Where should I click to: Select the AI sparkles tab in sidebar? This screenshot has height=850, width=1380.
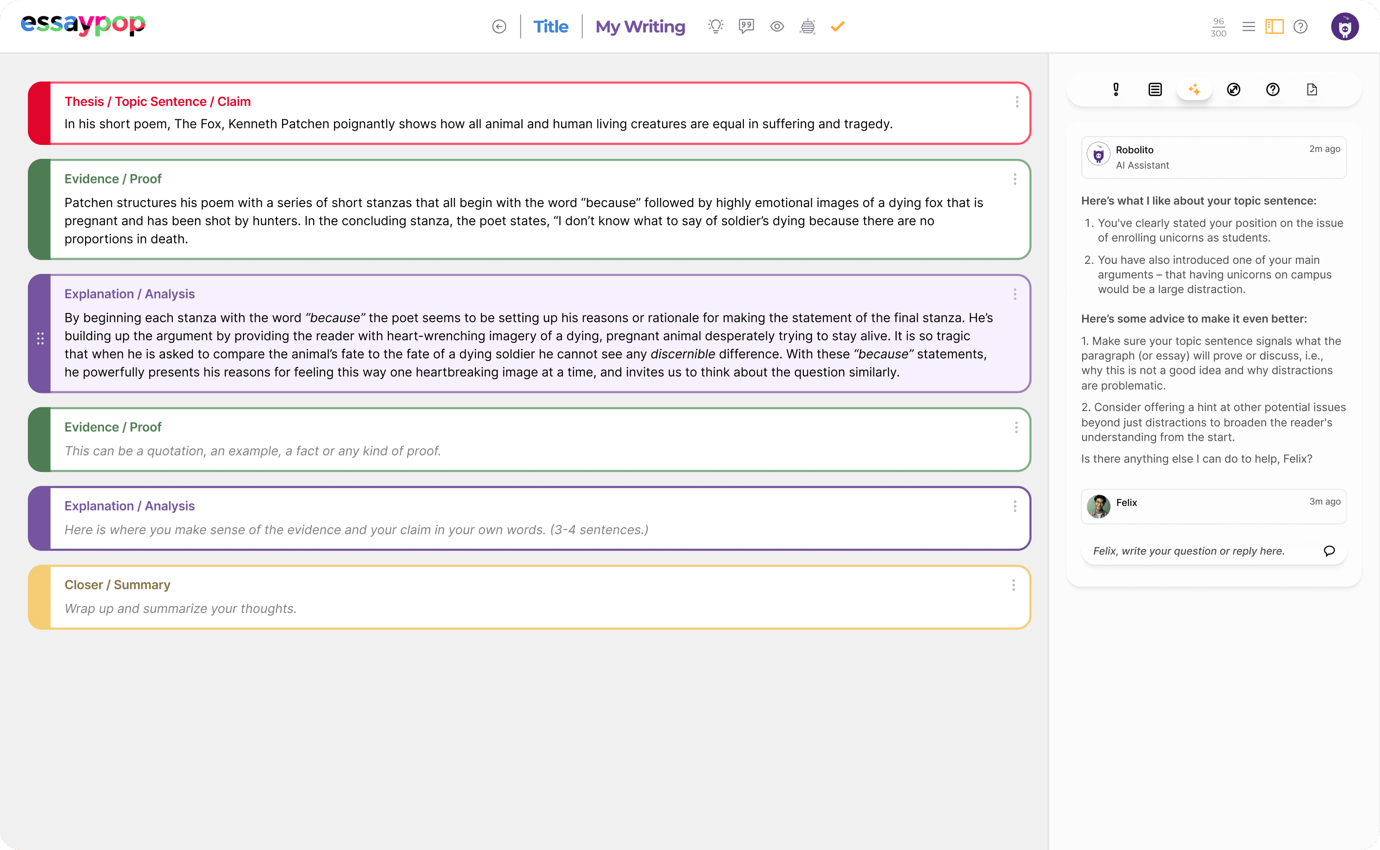click(1195, 89)
